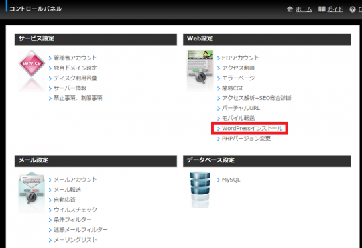
Task: Open the ホーム link
Action: [304, 9]
